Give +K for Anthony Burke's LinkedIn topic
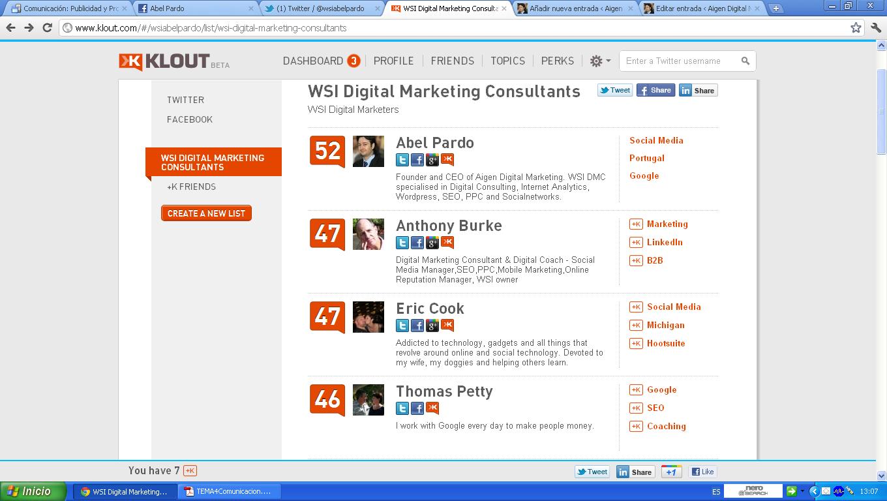Viewport: 887px width, 501px height. coord(636,242)
